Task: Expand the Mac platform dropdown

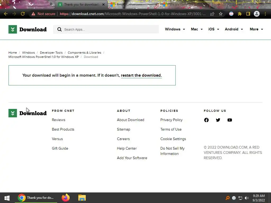Action: coord(197,29)
